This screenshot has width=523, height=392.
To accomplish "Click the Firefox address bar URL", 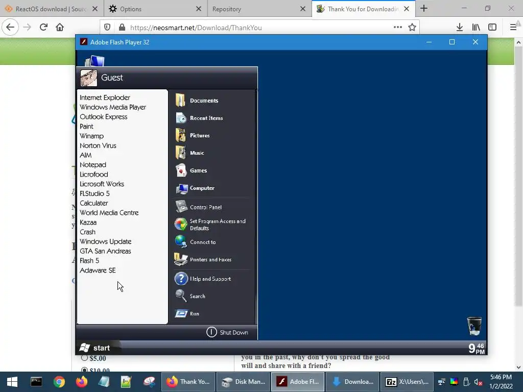I will click(x=196, y=28).
